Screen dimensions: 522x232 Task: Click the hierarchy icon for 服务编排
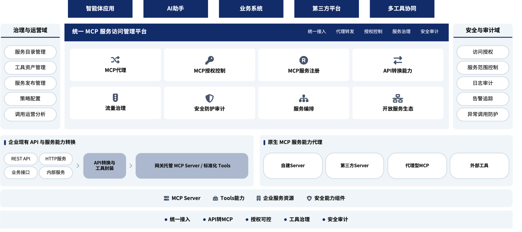pos(303,98)
